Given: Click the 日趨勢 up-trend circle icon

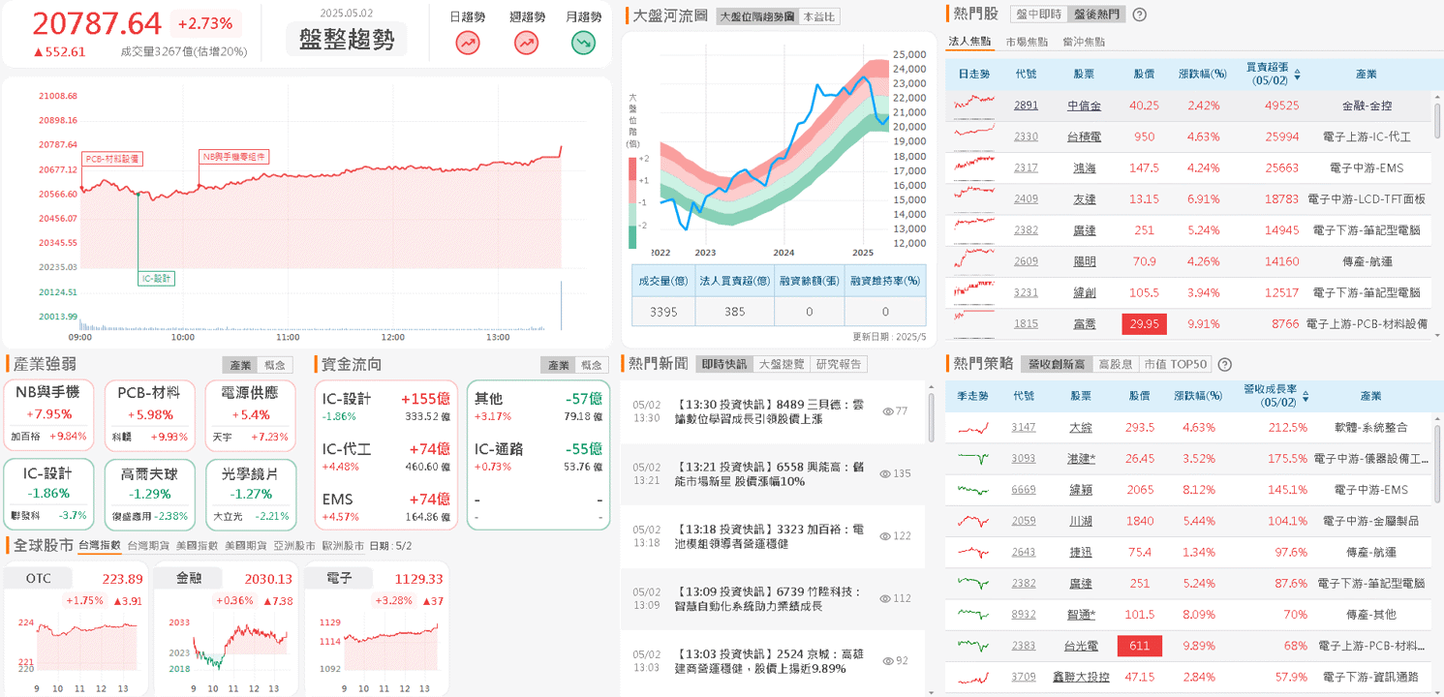Looking at the screenshot, I should (x=468, y=43).
